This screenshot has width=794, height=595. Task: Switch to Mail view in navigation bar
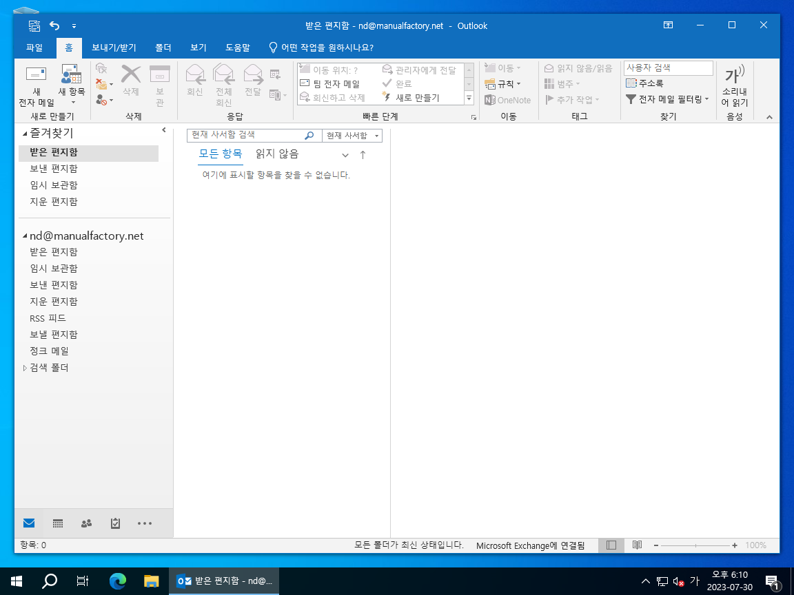29,523
